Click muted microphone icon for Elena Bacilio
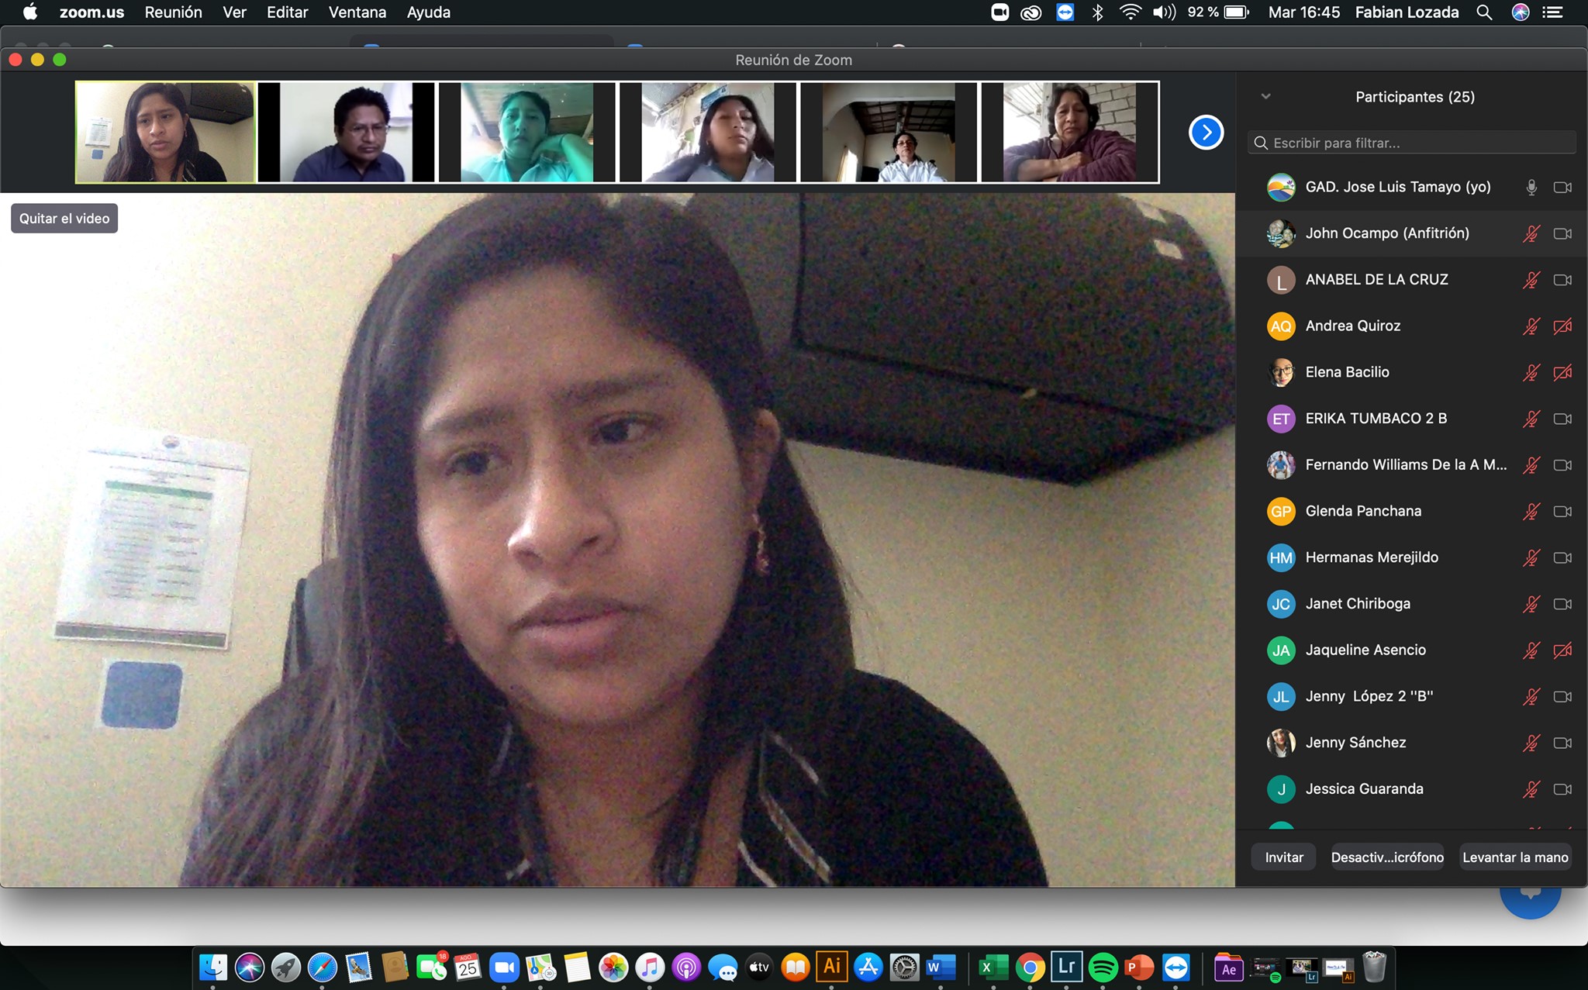This screenshot has width=1588, height=990. 1531,373
